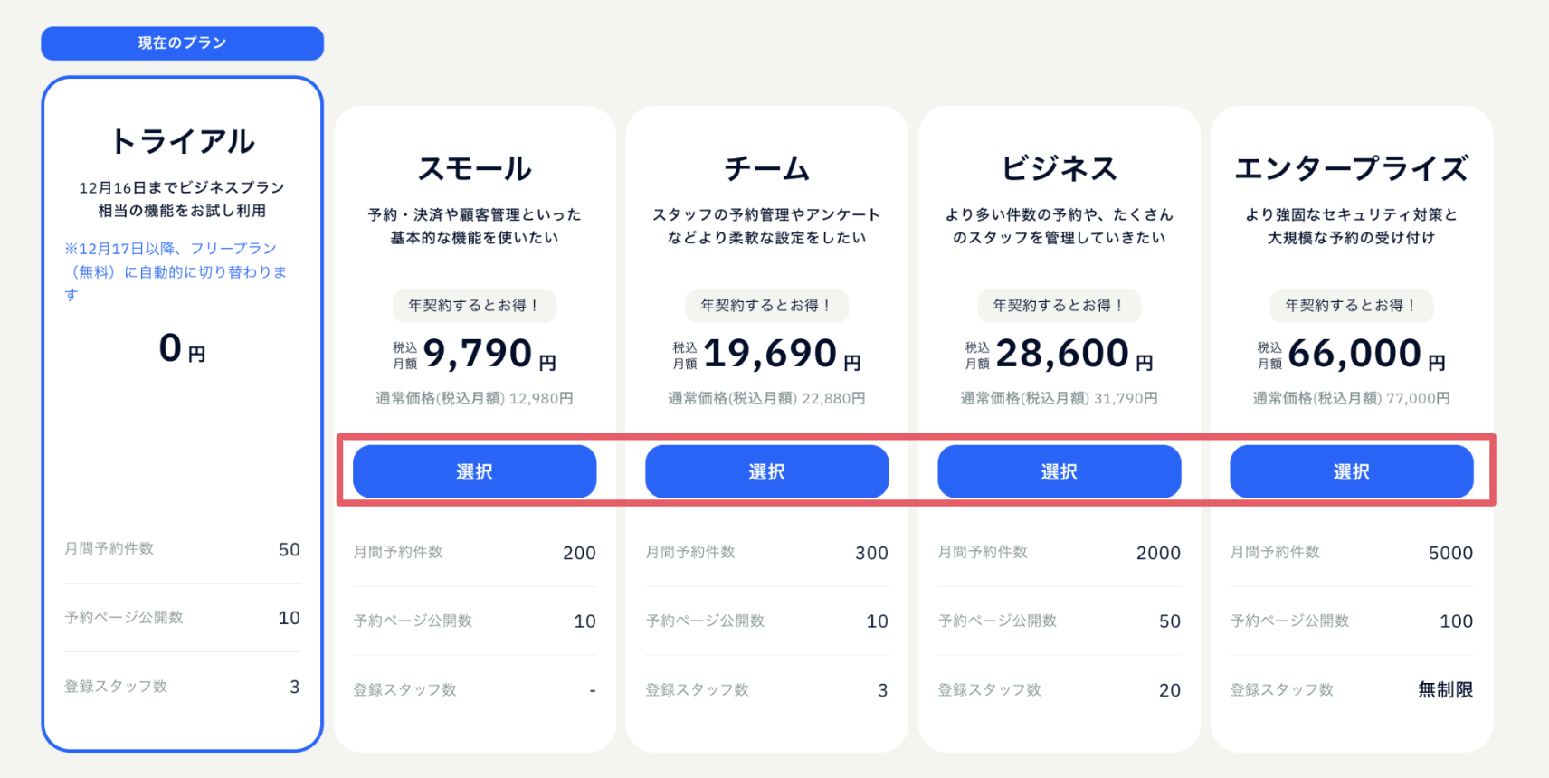Click the 9,790円 monthly price
The height and width of the screenshot is (778, 1549).
click(478, 354)
